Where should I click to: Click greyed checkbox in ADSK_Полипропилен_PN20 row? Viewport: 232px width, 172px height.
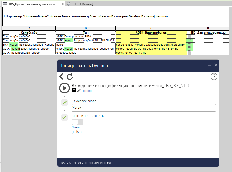pyautogui.click(x=189, y=37)
